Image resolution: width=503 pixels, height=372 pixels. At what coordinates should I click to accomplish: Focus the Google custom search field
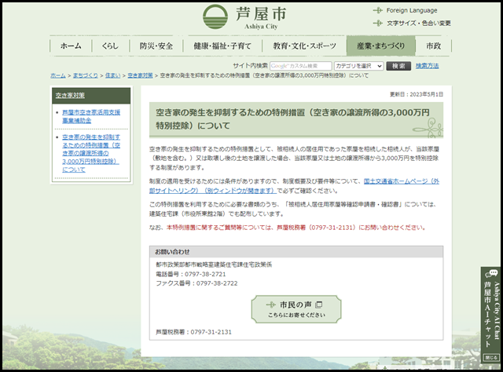300,66
